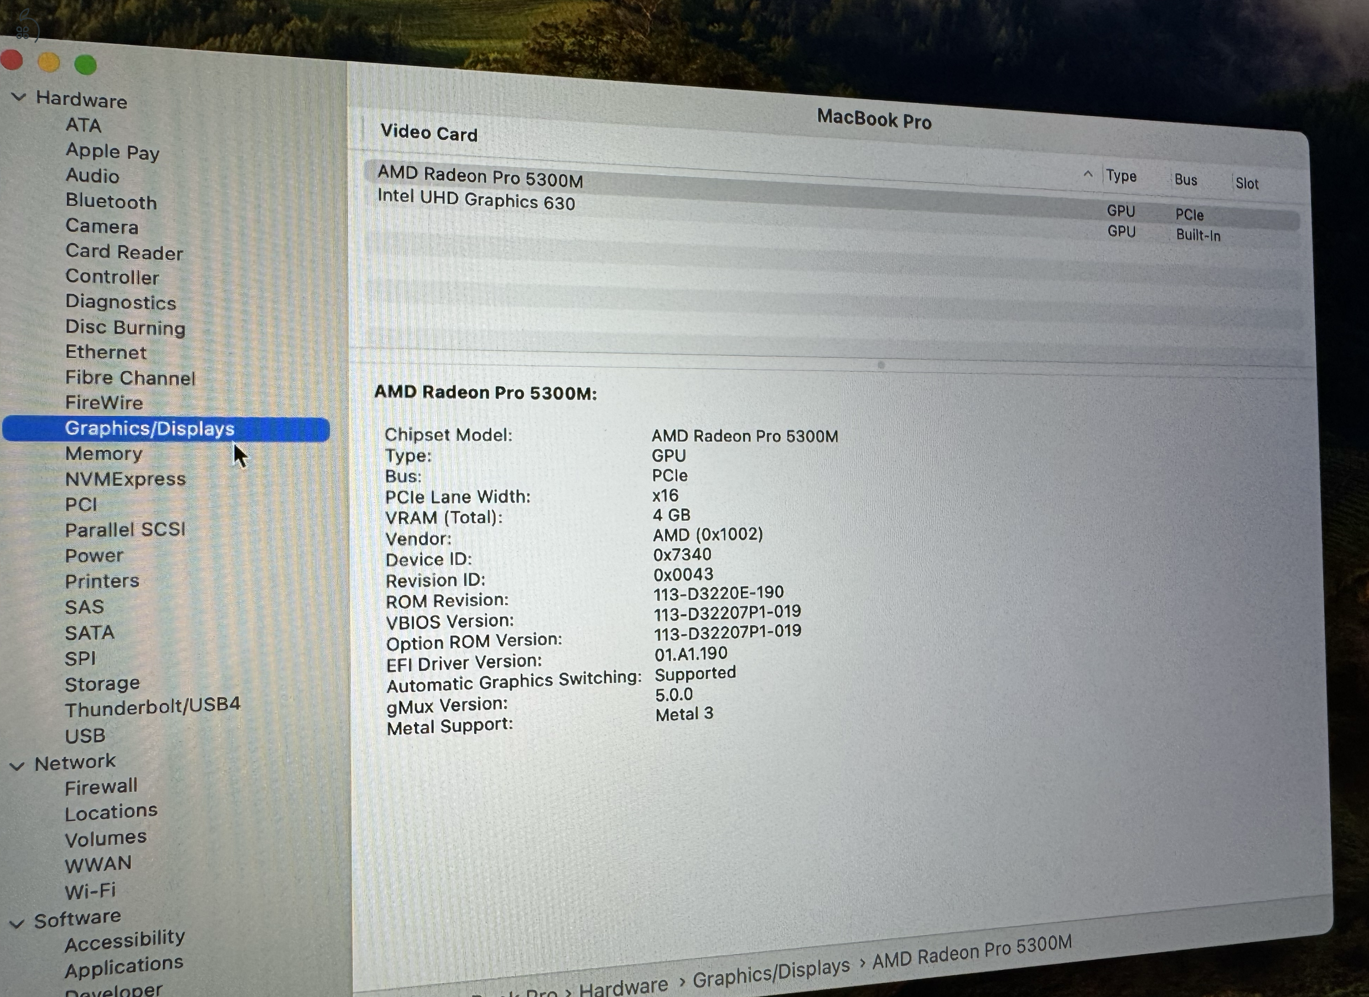
Task: Select Volumes under Network
Action: pyautogui.click(x=106, y=838)
